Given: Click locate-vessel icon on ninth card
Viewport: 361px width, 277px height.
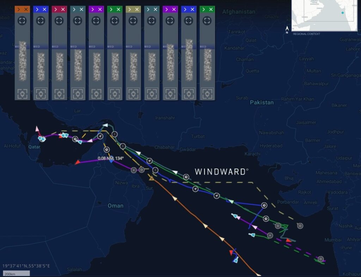Looking at the screenshot, I should point(170,94).
